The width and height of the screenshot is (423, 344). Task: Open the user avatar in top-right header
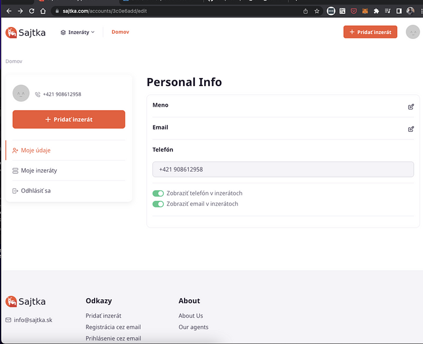(412, 32)
